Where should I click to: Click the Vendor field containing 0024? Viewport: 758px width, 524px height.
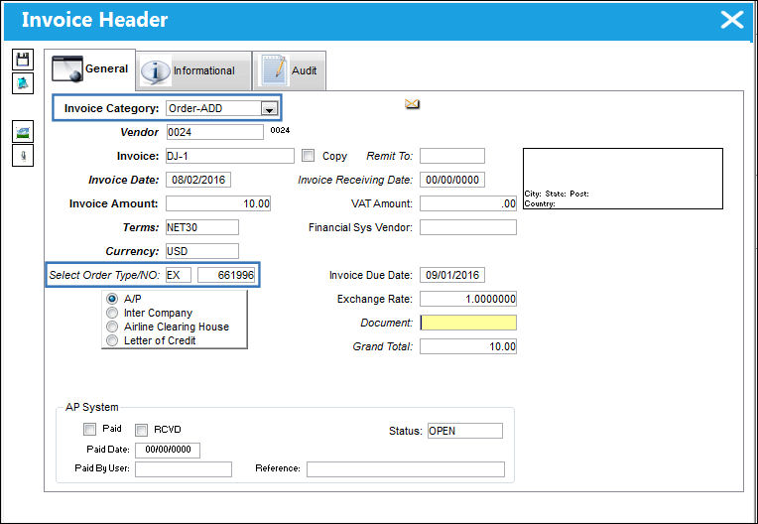pos(215,132)
